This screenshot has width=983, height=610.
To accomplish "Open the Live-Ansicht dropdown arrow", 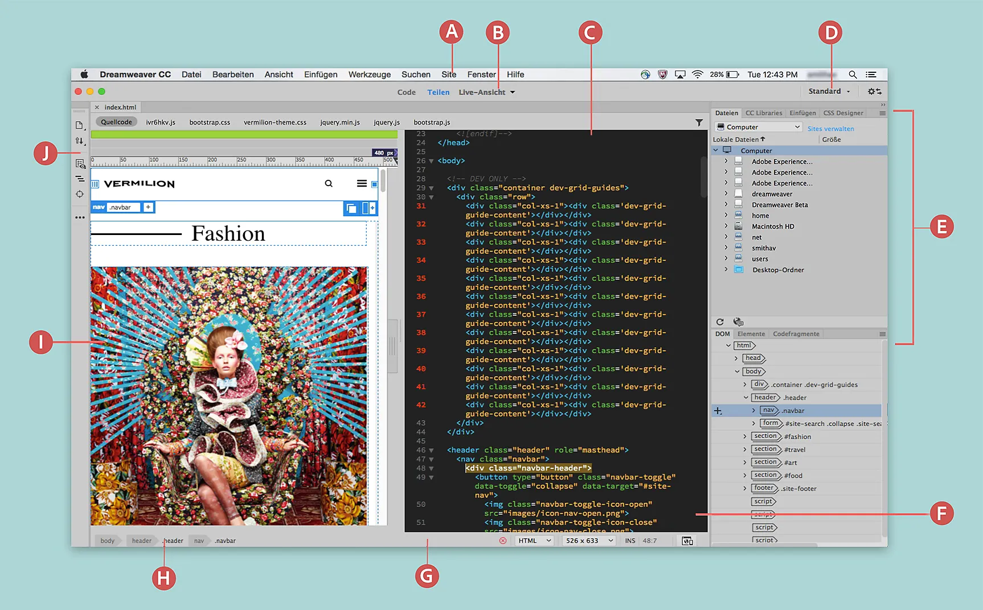I will (x=512, y=92).
